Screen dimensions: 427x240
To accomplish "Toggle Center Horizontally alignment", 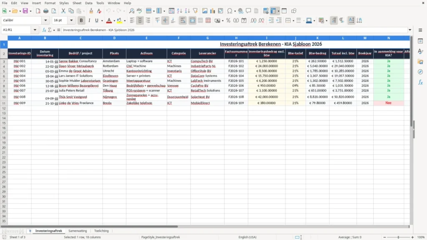I will click(140, 20).
